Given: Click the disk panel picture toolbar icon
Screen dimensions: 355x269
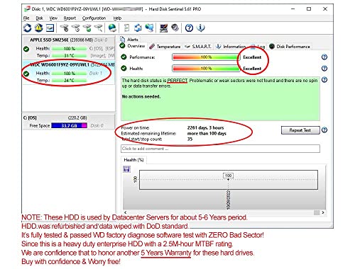Looking at the screenshot, I should coord(50,28).
